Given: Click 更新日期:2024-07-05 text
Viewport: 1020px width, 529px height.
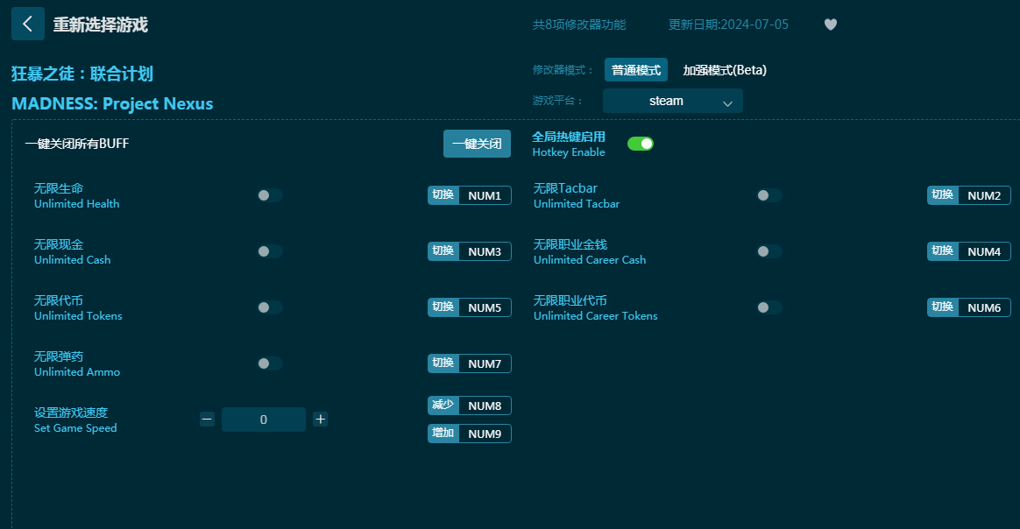Looking at the screenshot, I should [x=728, y=25].
